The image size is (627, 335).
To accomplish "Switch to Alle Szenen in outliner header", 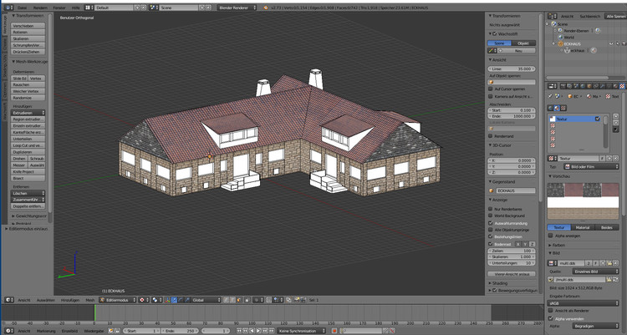I will (x=615, y=16).
